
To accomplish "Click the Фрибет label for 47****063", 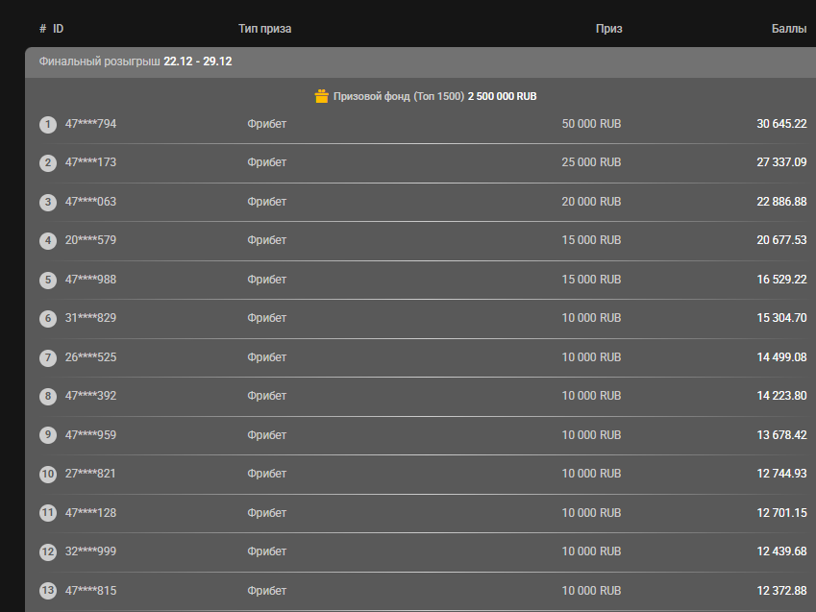I will 266,202.
